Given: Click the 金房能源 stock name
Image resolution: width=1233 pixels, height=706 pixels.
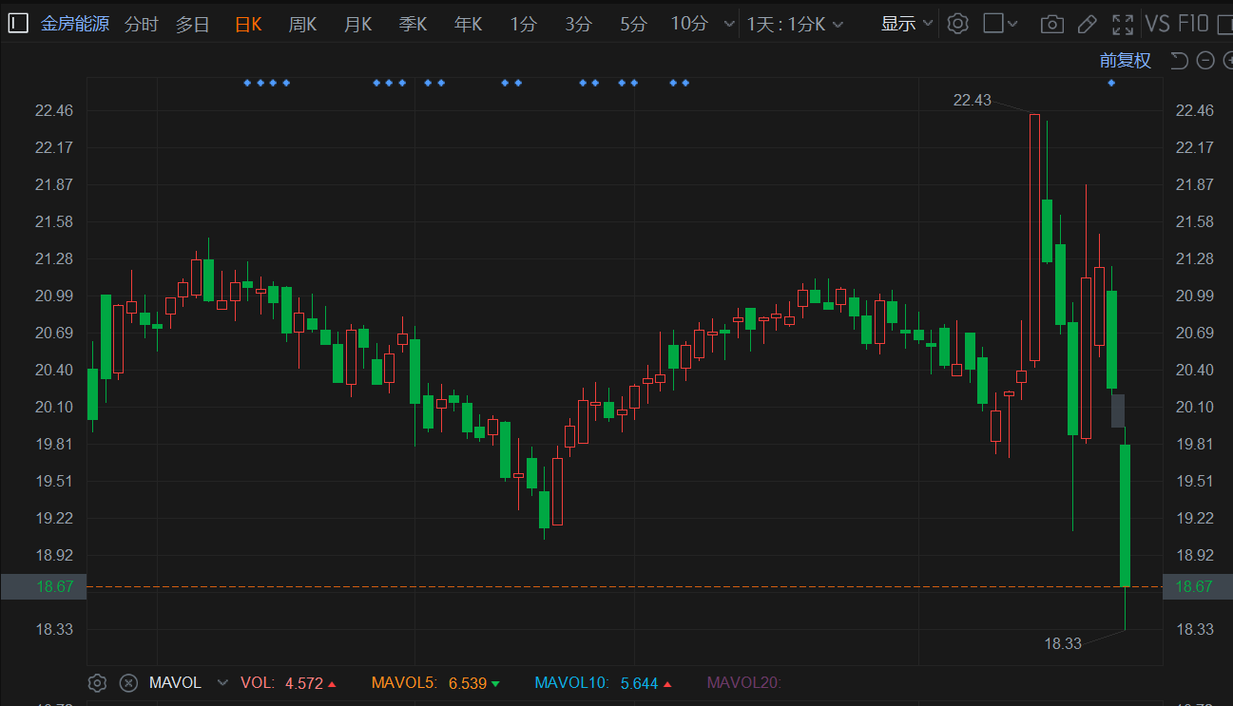Looking at the screenshot, I should click(x=75, y=24).
